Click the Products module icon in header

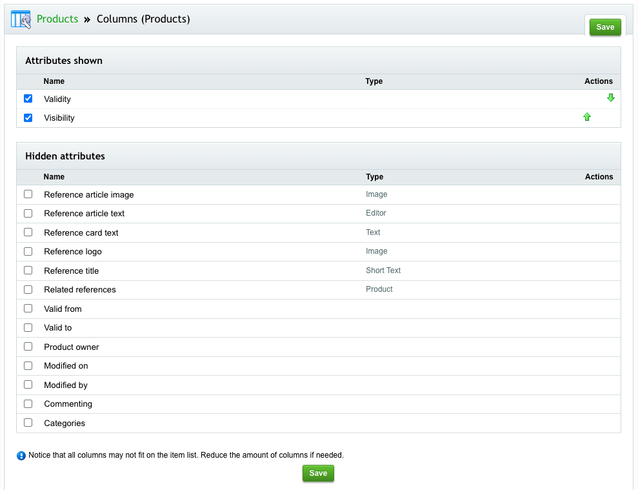pyautogui.click(x=21, y=19)
